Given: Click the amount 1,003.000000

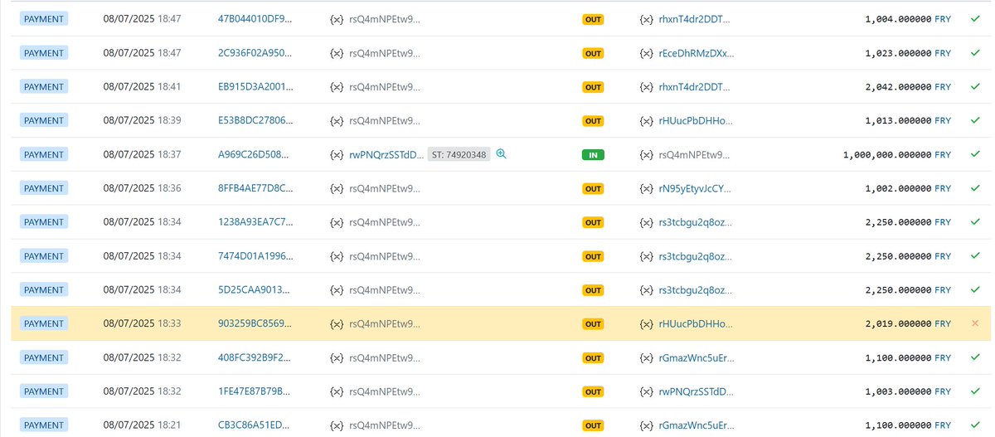Looking at the screenshot, I should pos(898,391).
